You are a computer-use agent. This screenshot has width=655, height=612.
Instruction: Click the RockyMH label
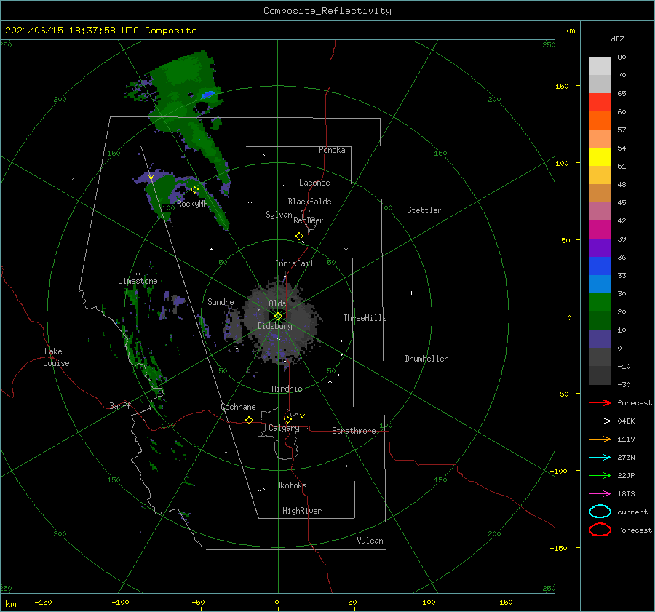point(192,204)
